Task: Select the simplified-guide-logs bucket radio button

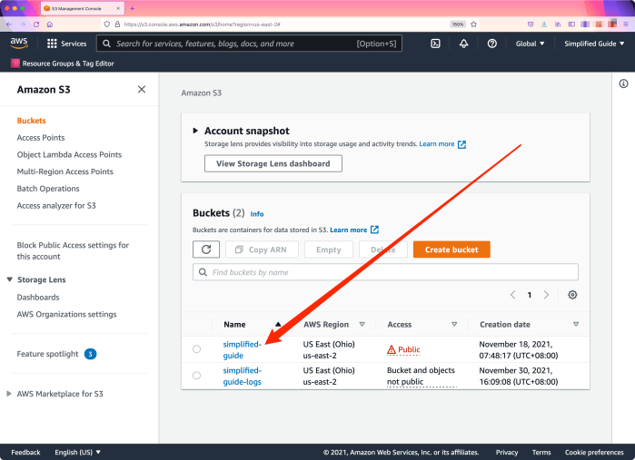Action: point(196,376)
